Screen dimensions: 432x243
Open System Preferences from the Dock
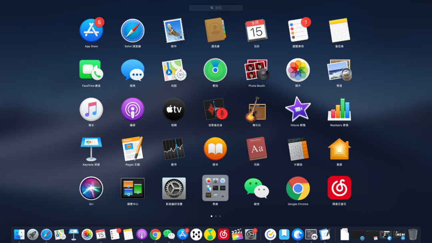point(251,234)
